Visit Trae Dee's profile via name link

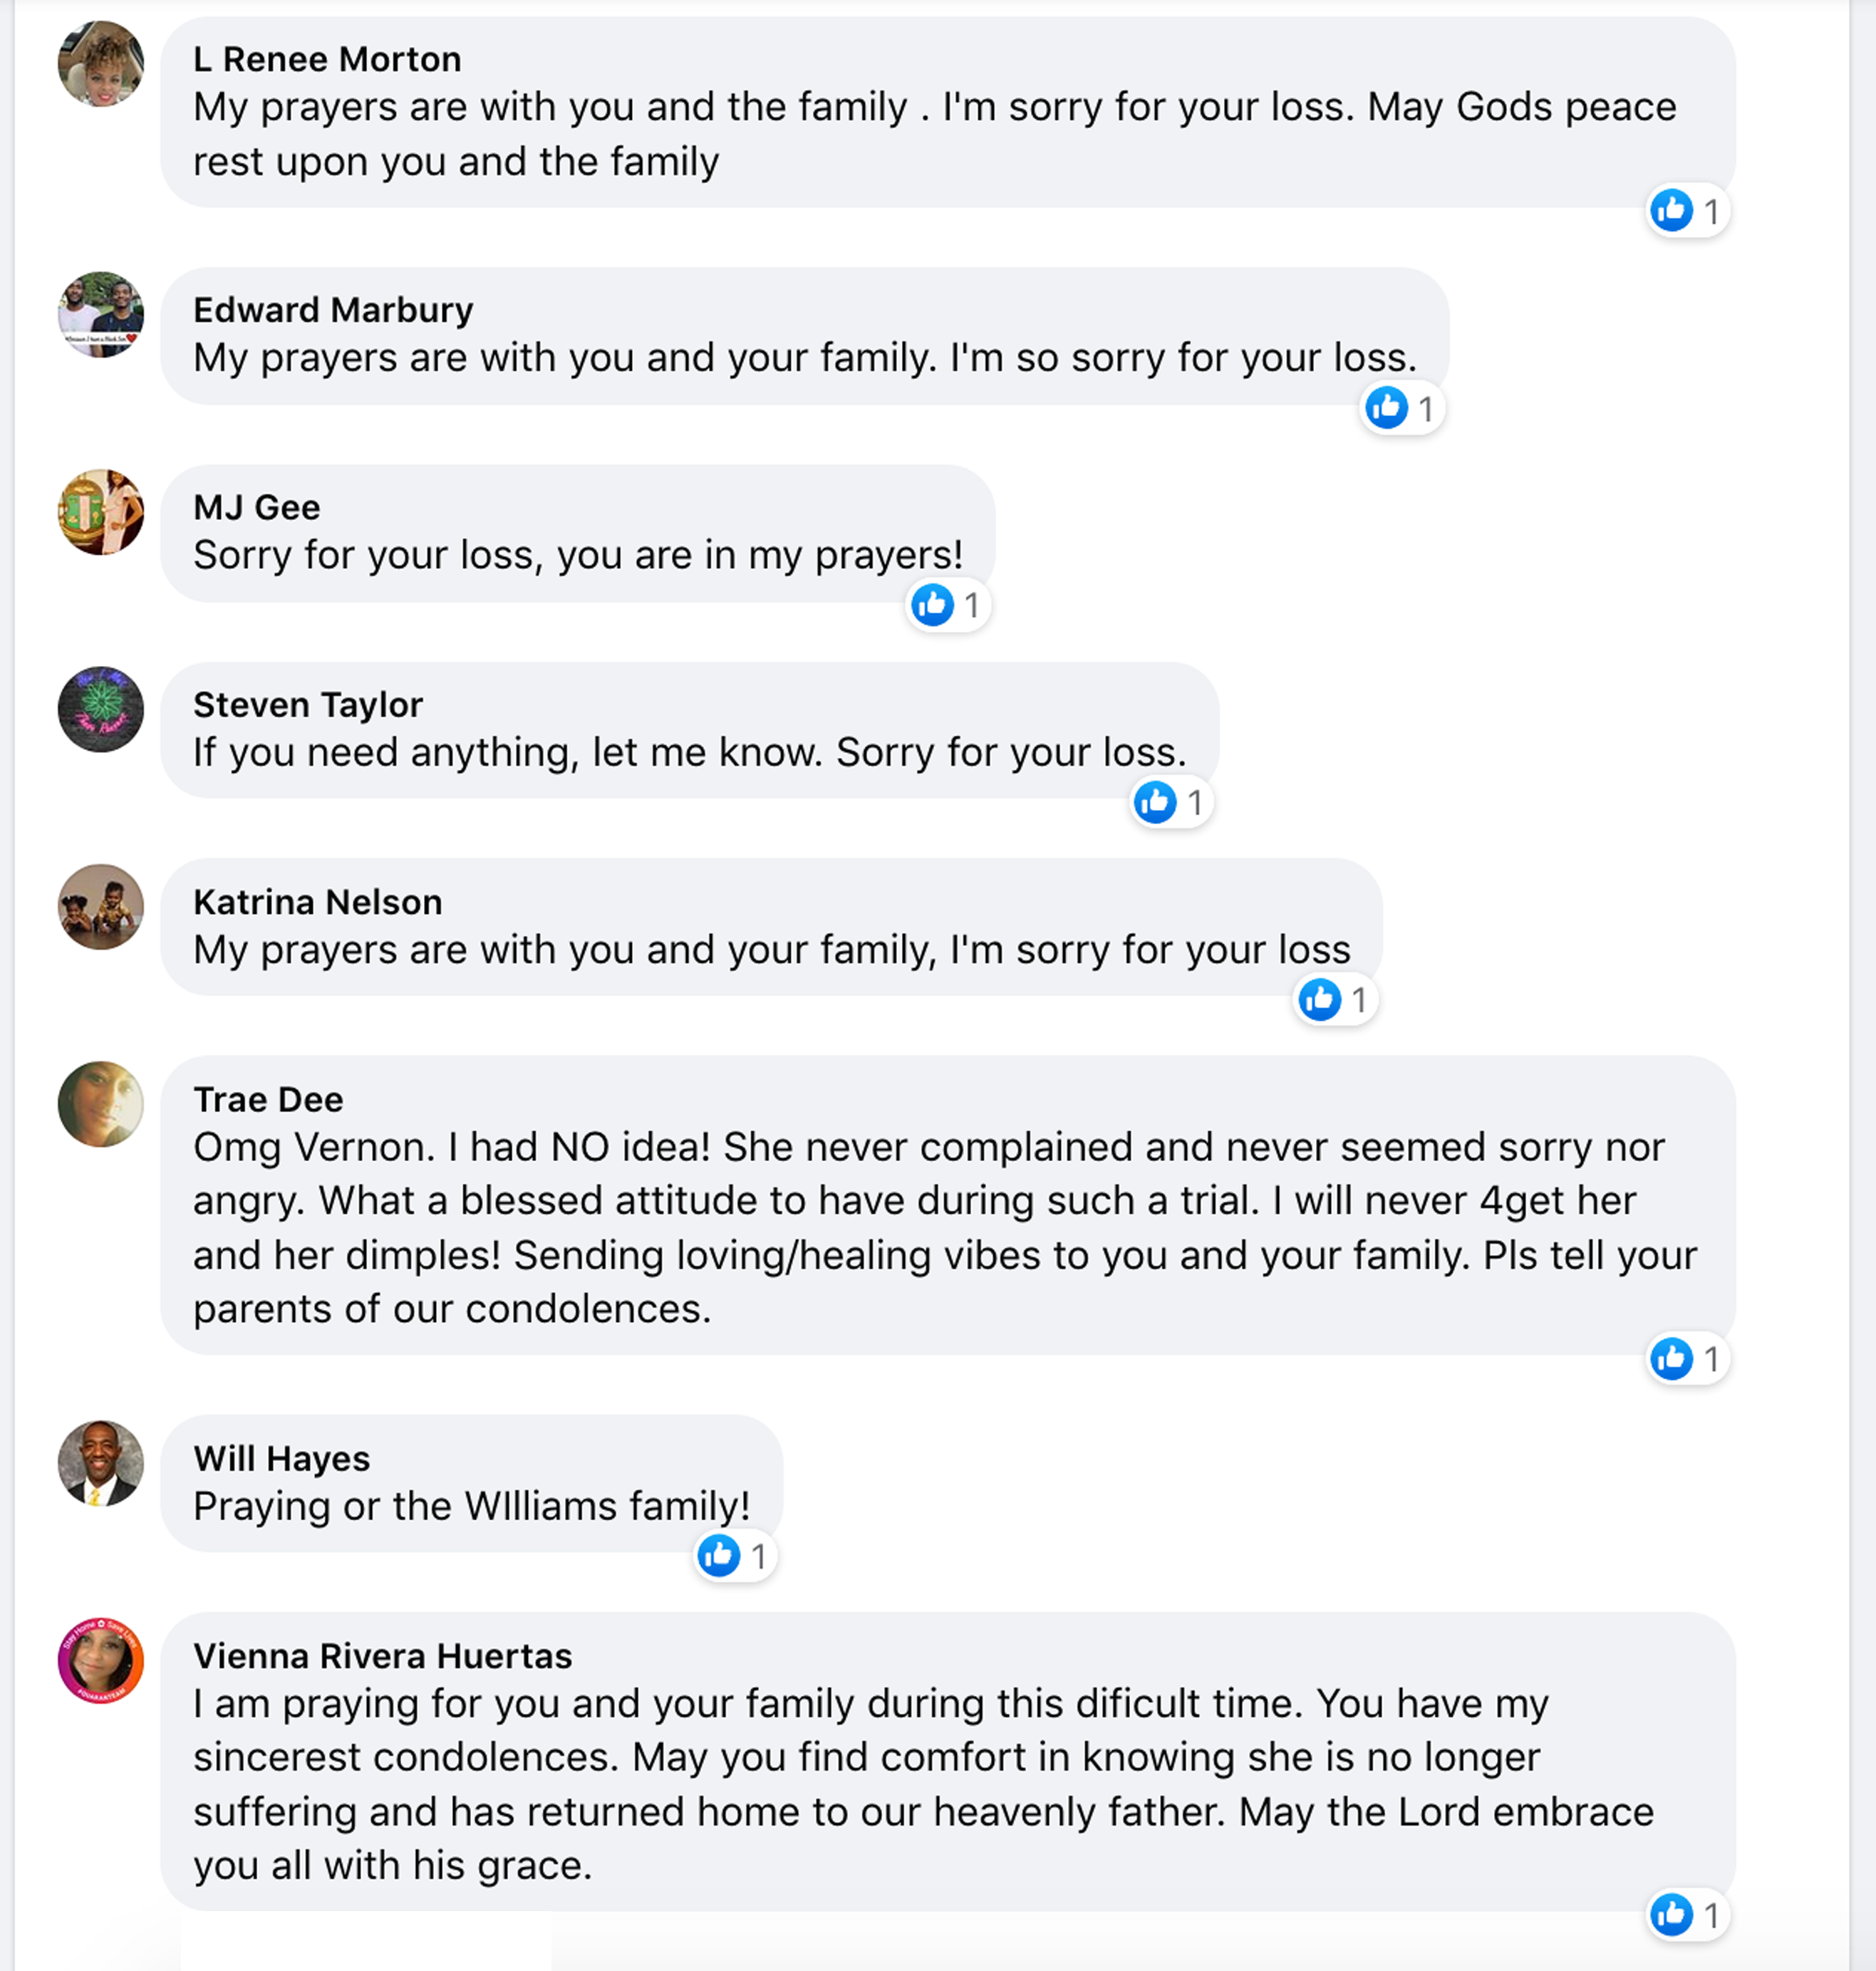[268, 1100]
